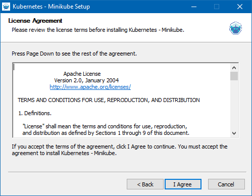Click the license text scrollbar thumb
Image resolution: width=252 pixels, height=196 pixels.
[x=234, y=76]
